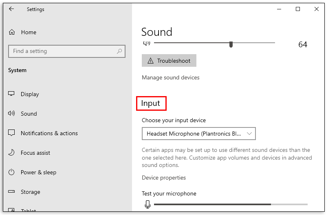Click the master volume slider handle
328x215 pixels.
[x=231, y=44]
